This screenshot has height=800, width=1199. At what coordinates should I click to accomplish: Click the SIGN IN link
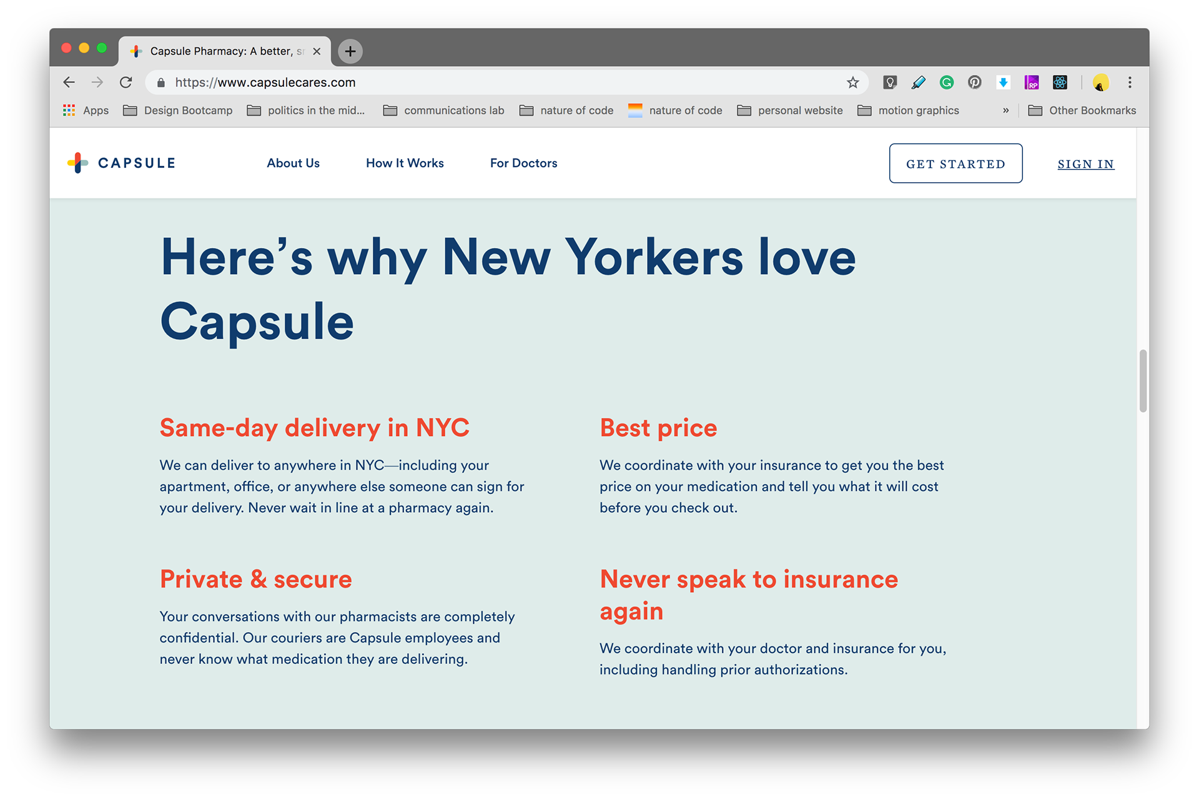pyautogui.click(x=1085, y=164)
